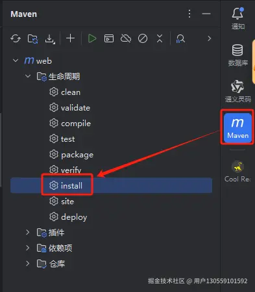
Task: Collapse the web project node
Action: click(x=16, y=60)
